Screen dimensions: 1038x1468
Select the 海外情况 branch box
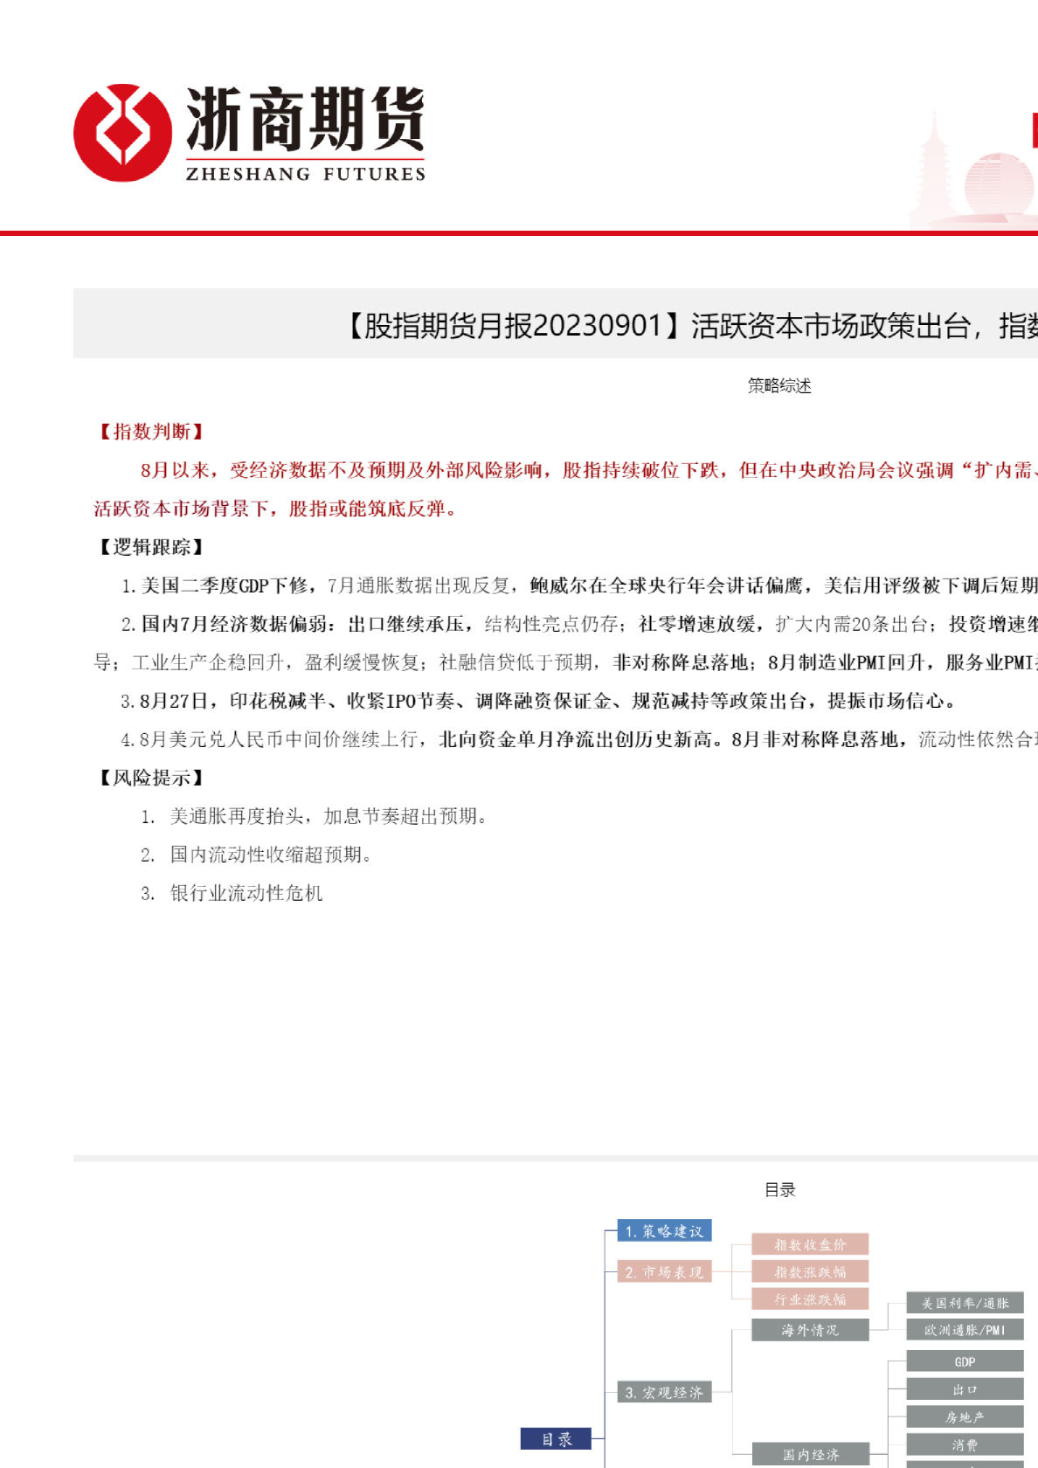(x=810, y=1330)
